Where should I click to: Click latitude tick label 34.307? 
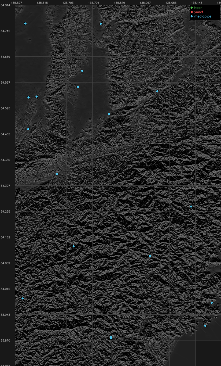[x=5, y=186]
